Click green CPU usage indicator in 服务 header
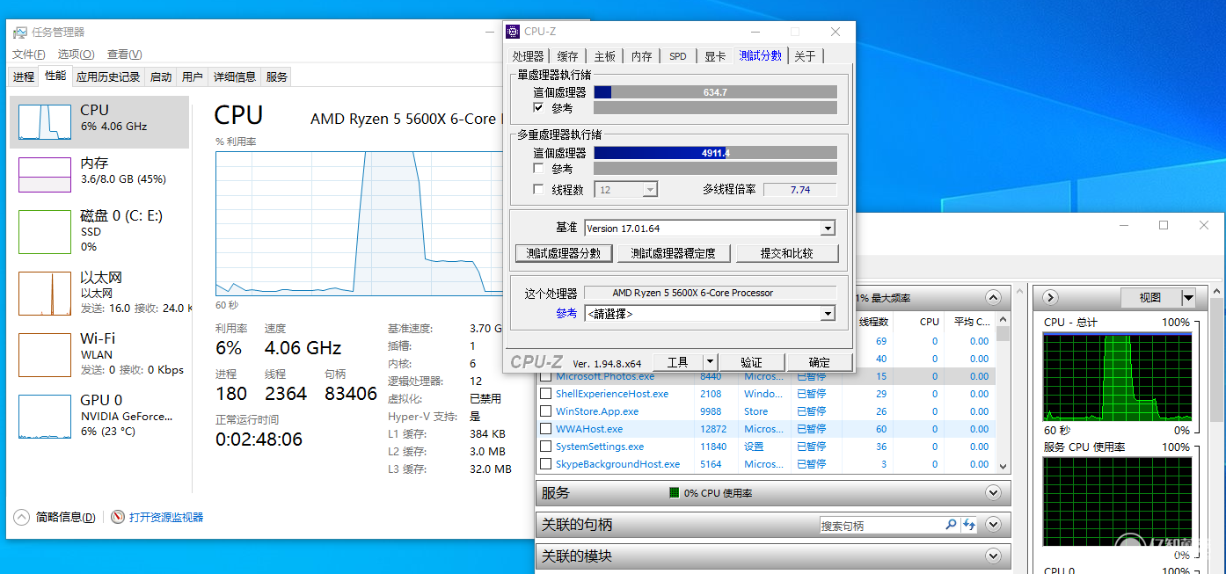The image size is (1226, 574). pos(674,493)
